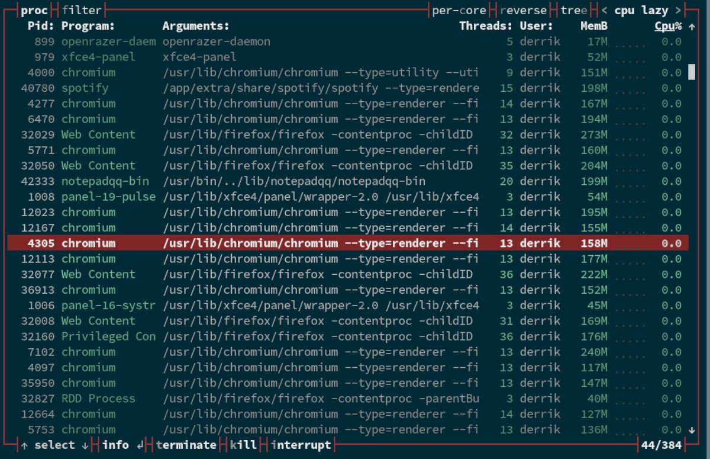Select Web Content process pid 32008
This screenshot has width=710, height=459.
point(347,320)
